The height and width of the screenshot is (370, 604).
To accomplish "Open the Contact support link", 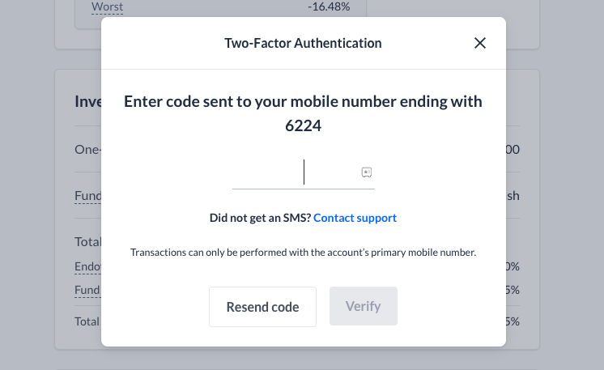I will pyautogui.click(x=355, y=218).
